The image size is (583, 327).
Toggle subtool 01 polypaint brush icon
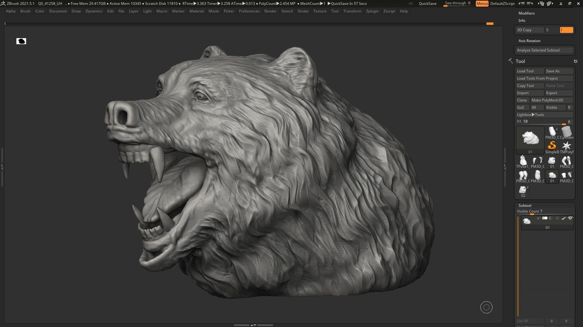(564, 218)
